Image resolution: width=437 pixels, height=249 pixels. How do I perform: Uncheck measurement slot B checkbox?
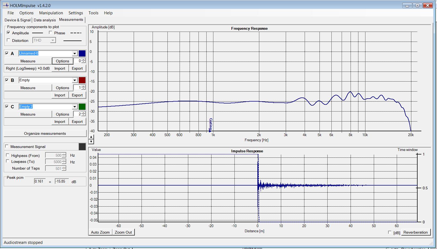7,80
